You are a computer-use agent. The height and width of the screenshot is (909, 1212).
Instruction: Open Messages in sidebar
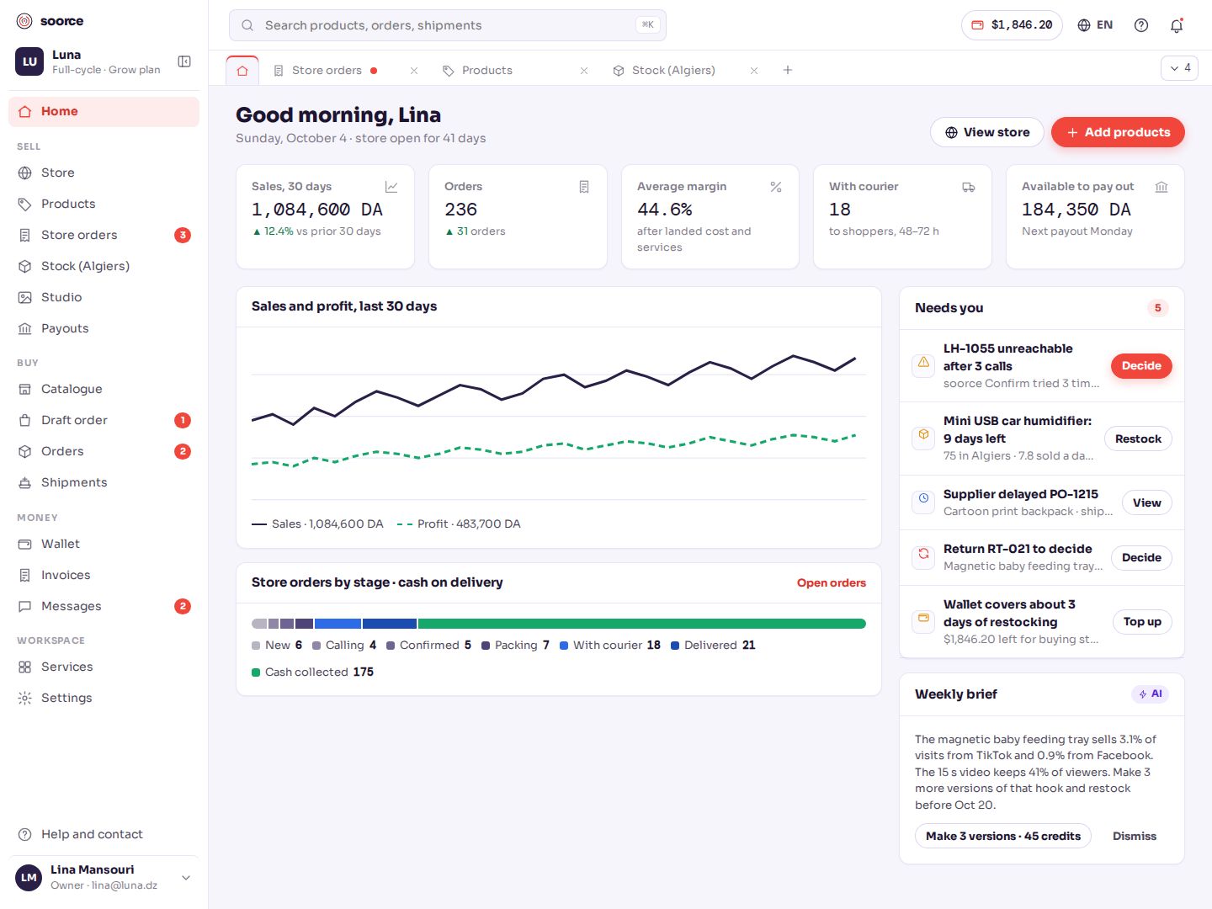tap(104, 606)
